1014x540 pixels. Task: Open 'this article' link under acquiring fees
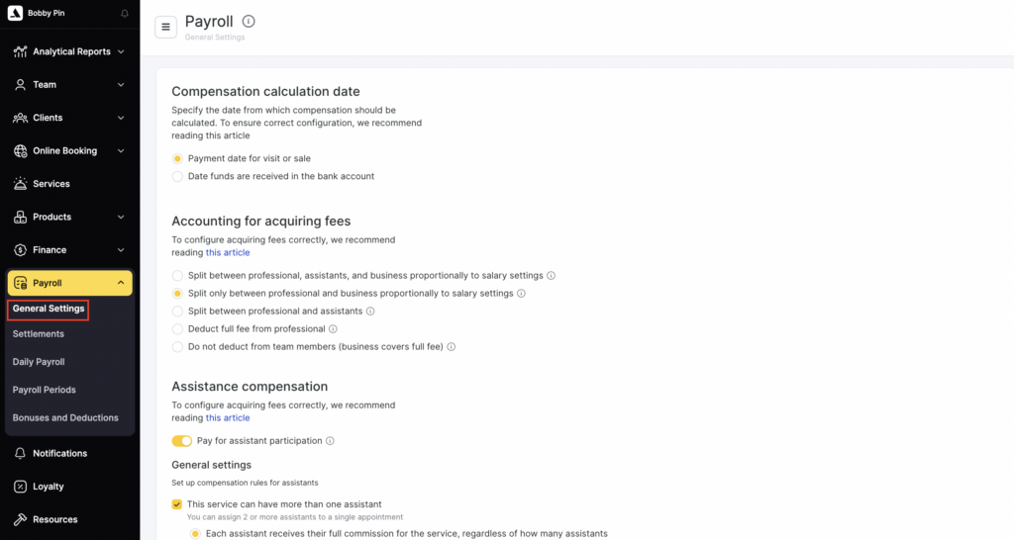228,253
